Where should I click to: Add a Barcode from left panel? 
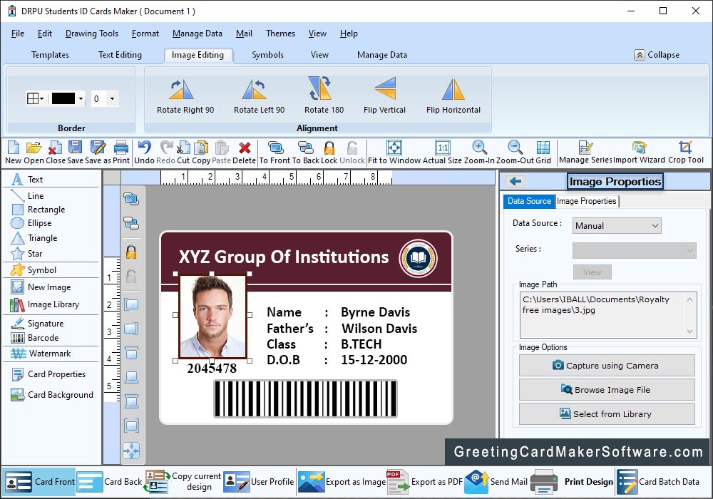point(43,338)
